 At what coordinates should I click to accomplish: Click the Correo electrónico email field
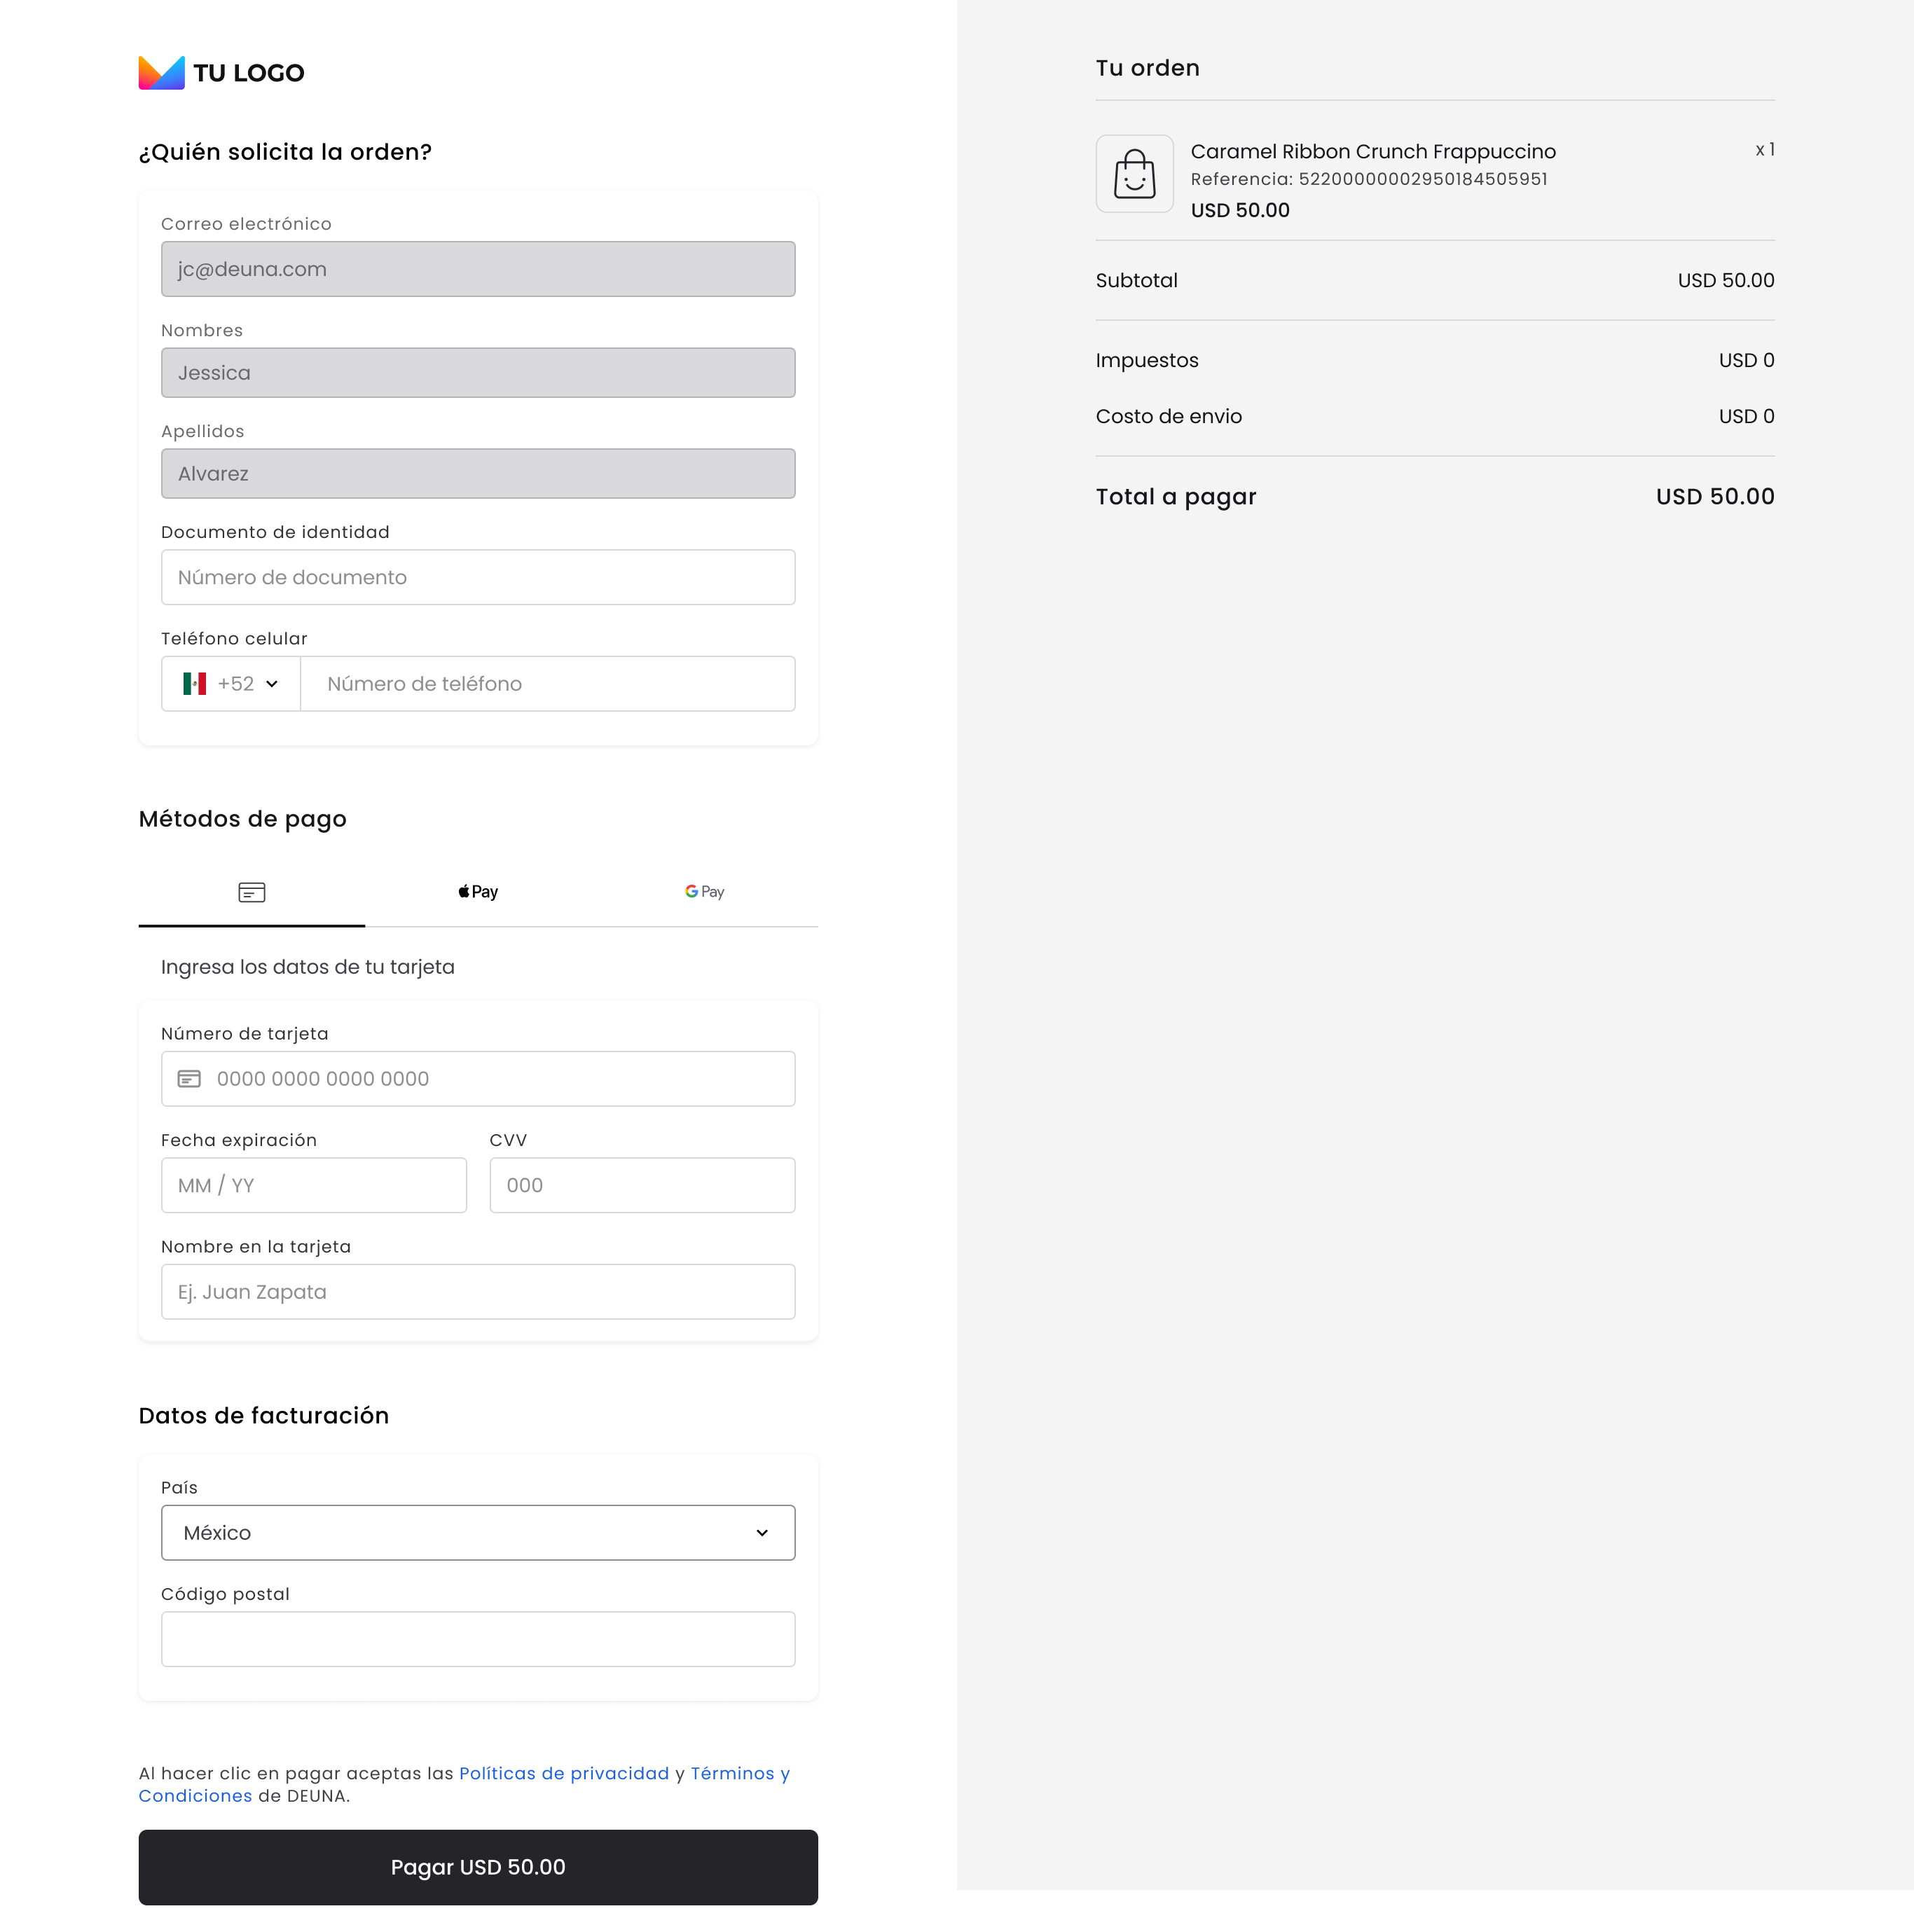(478, 269)
